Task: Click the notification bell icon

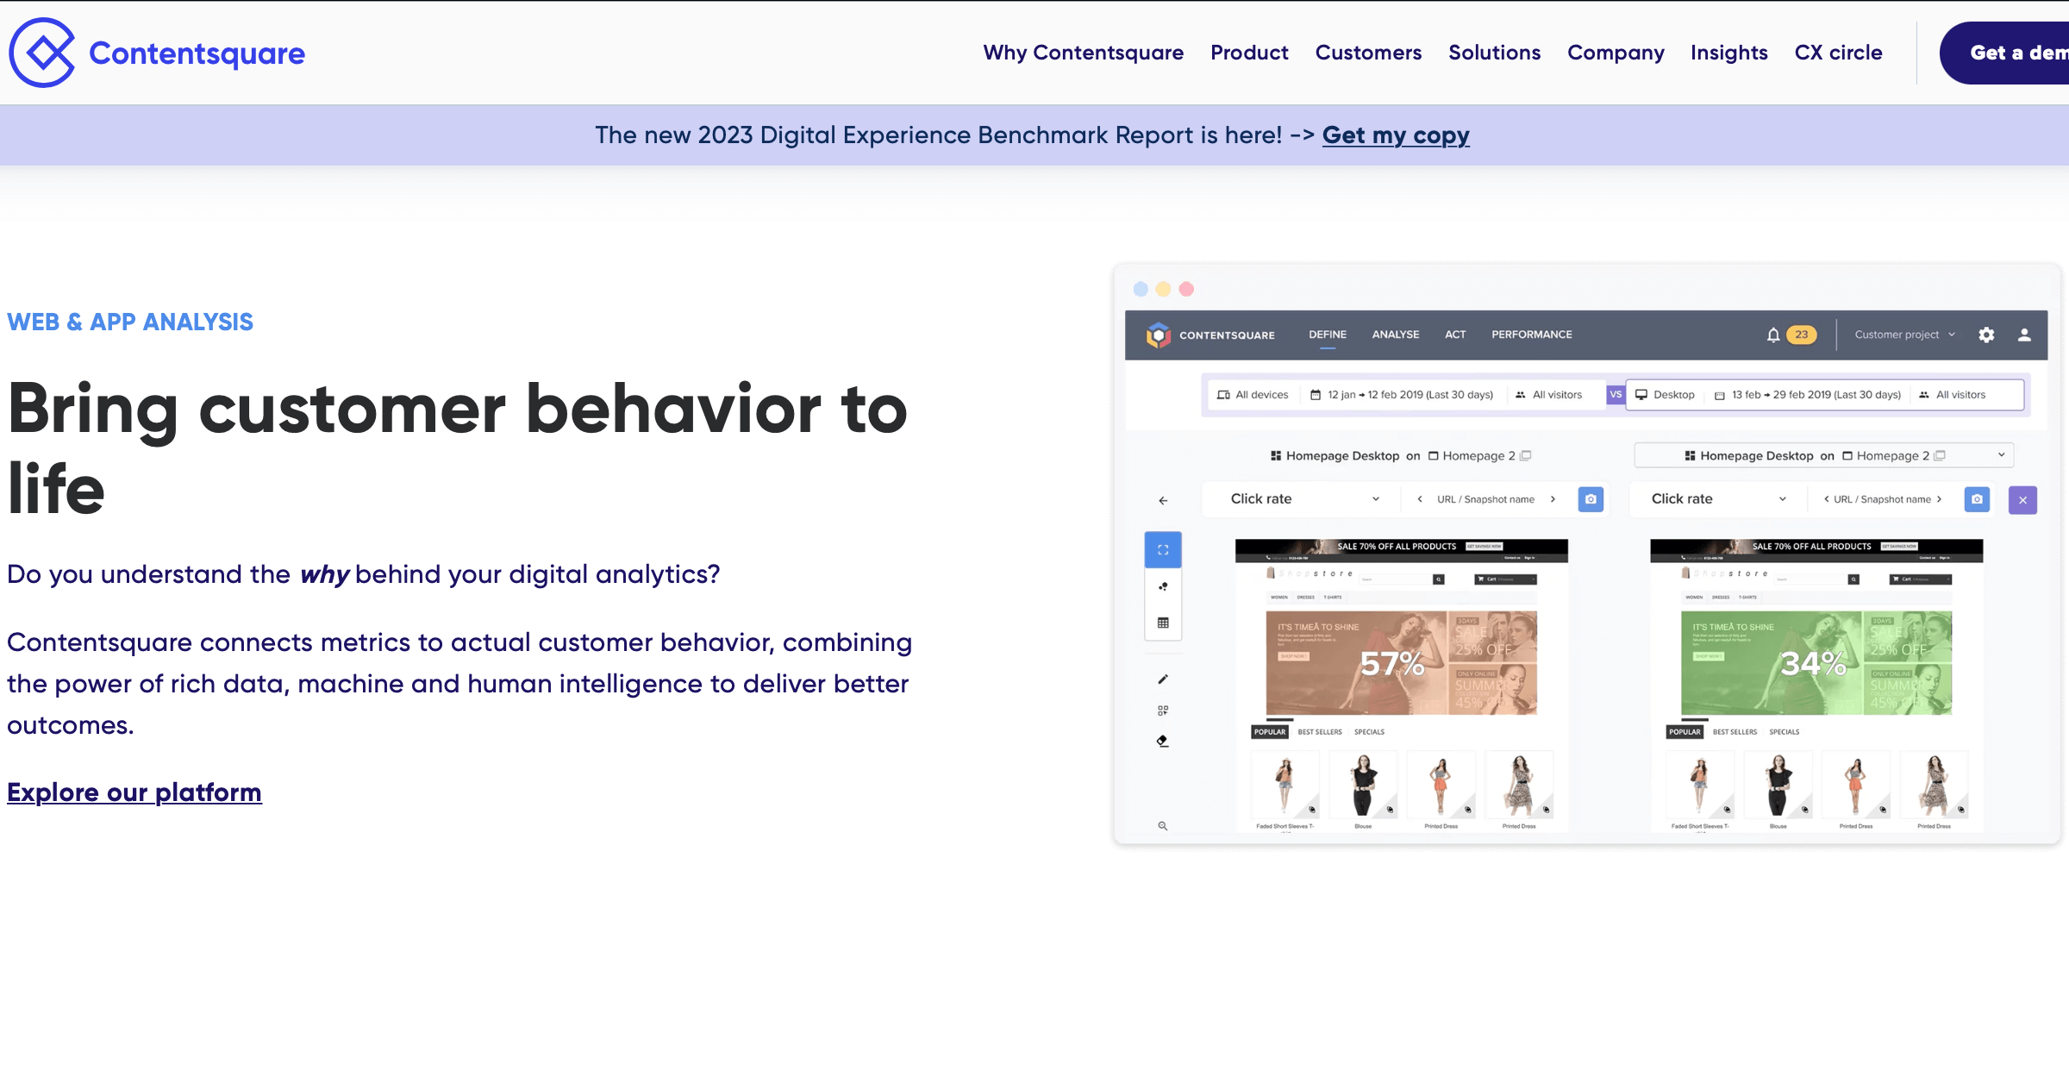Action: [1772, 335]
